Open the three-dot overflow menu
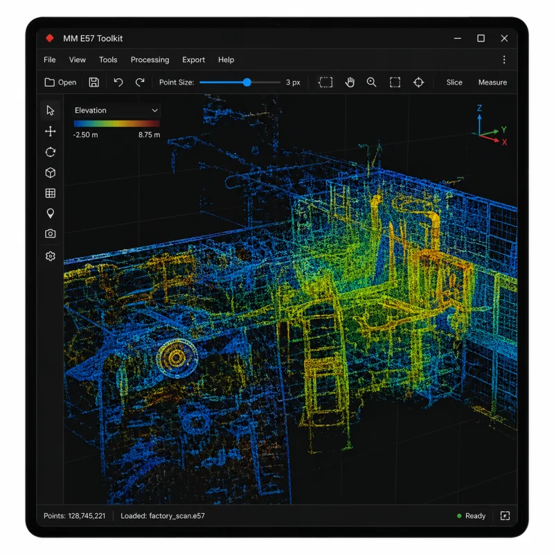 [x=504, y=60]
